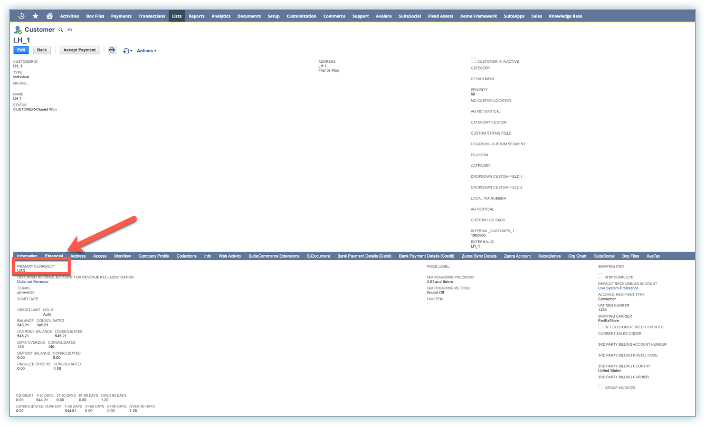705x426 pixels.
Task: Expand the Actions dropdown menu
Action: tap(146, 51)
